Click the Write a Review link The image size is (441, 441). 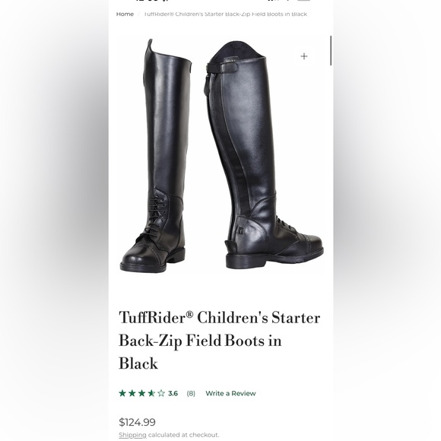tap(230, 393)
